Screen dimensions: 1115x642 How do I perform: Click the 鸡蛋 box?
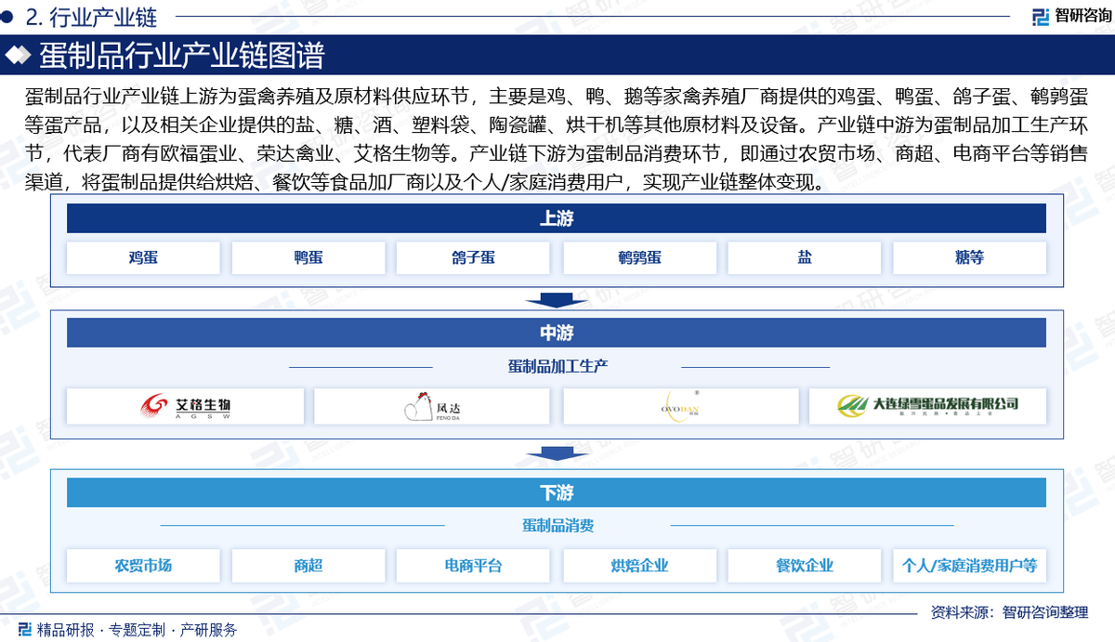pyautogui.click(x=143, y=258)
